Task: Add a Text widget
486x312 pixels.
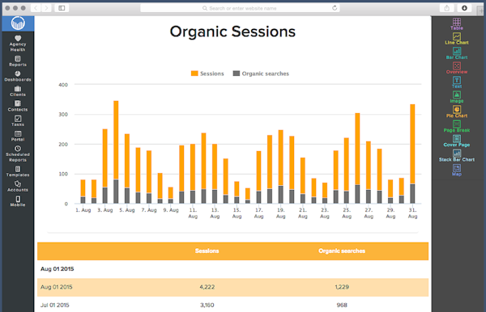Action: tap(457, 82)
